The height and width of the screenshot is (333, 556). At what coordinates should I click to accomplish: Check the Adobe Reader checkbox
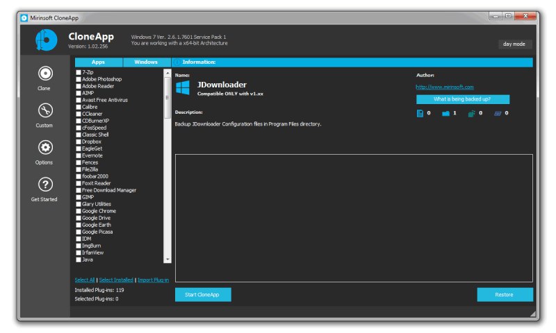pyautogui.click(x=79, y=86)
